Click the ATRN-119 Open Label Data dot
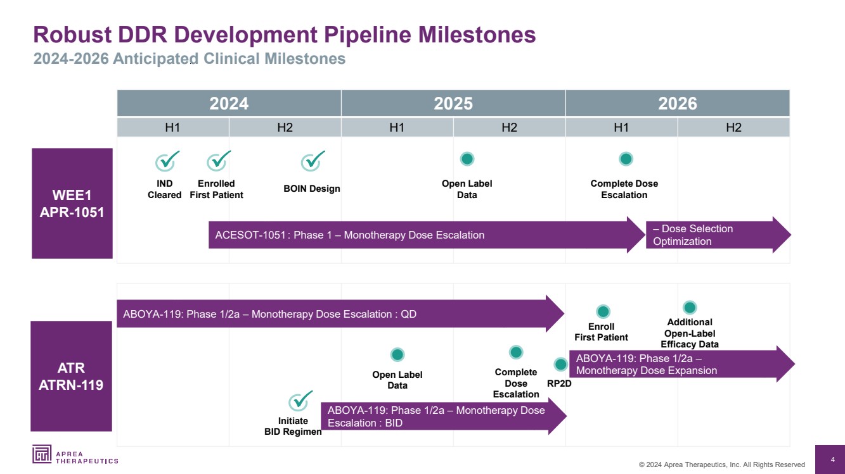 pos(397,355)
